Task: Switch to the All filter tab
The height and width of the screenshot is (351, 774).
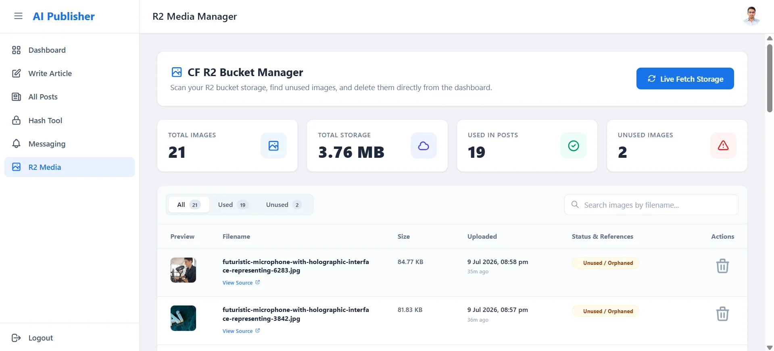Action: [x=189, y=204]
